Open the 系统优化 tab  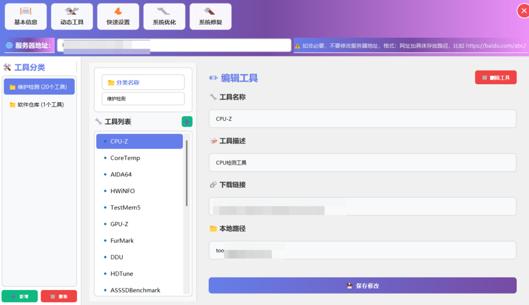pyautogui.click(x=164, y=17)
